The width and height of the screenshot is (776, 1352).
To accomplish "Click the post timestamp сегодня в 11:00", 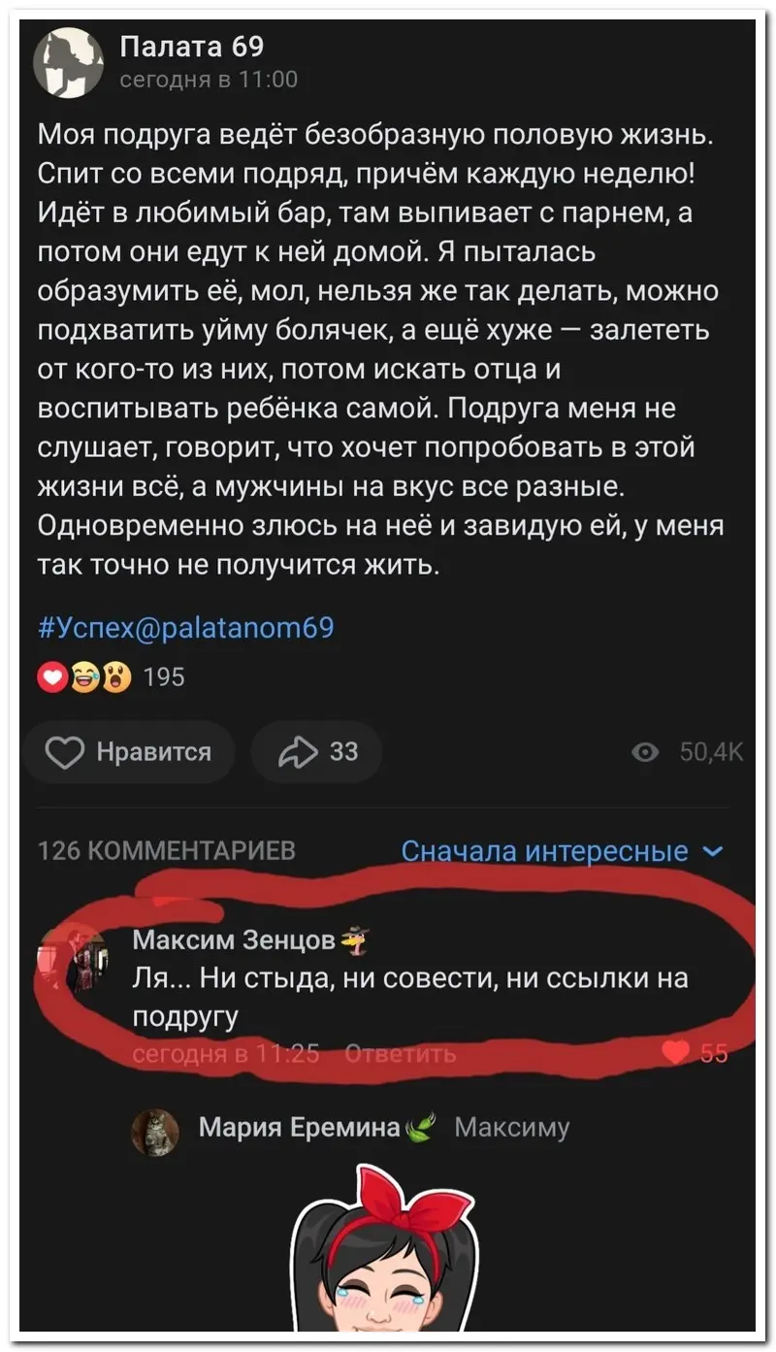I will (x=208, y=80).
